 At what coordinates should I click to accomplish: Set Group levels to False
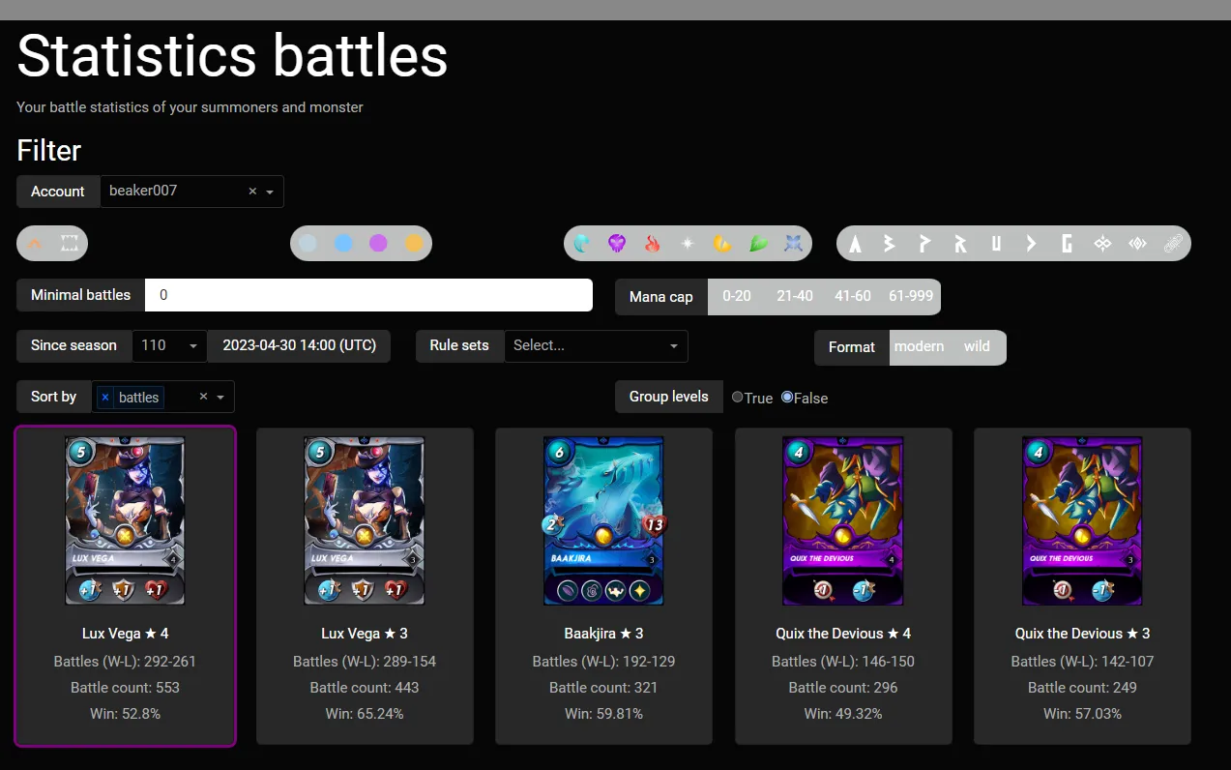(787, 397)
